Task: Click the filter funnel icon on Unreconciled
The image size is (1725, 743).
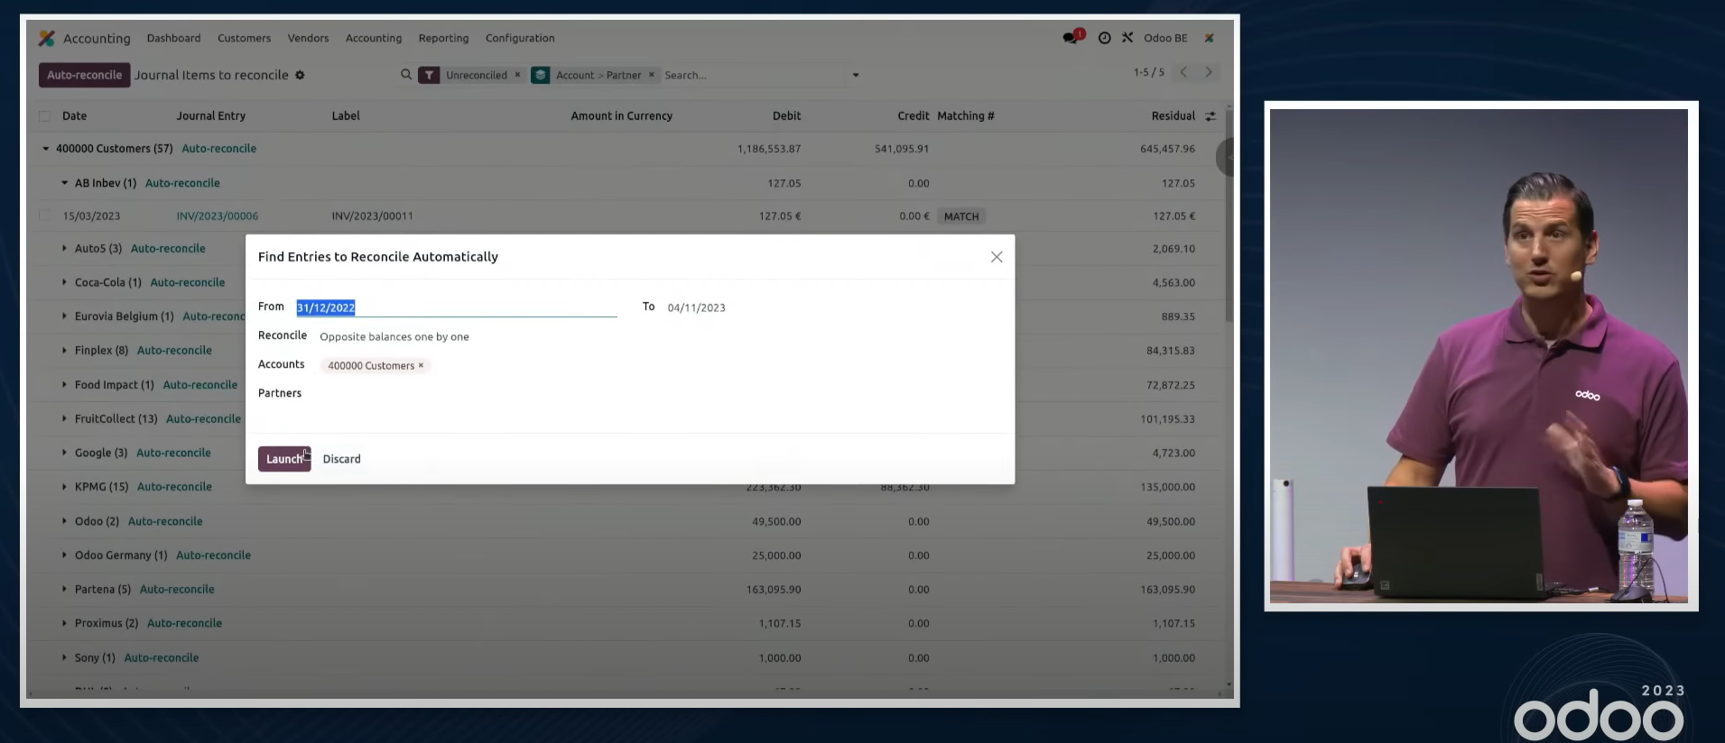Action: pos(429,75)
